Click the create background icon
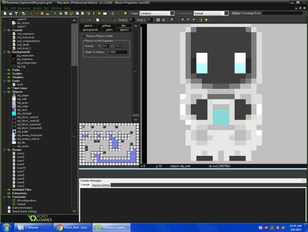Image resolution: width=308 pixels, height=232 pixels. pyautogui.click(x=66, y=13)
